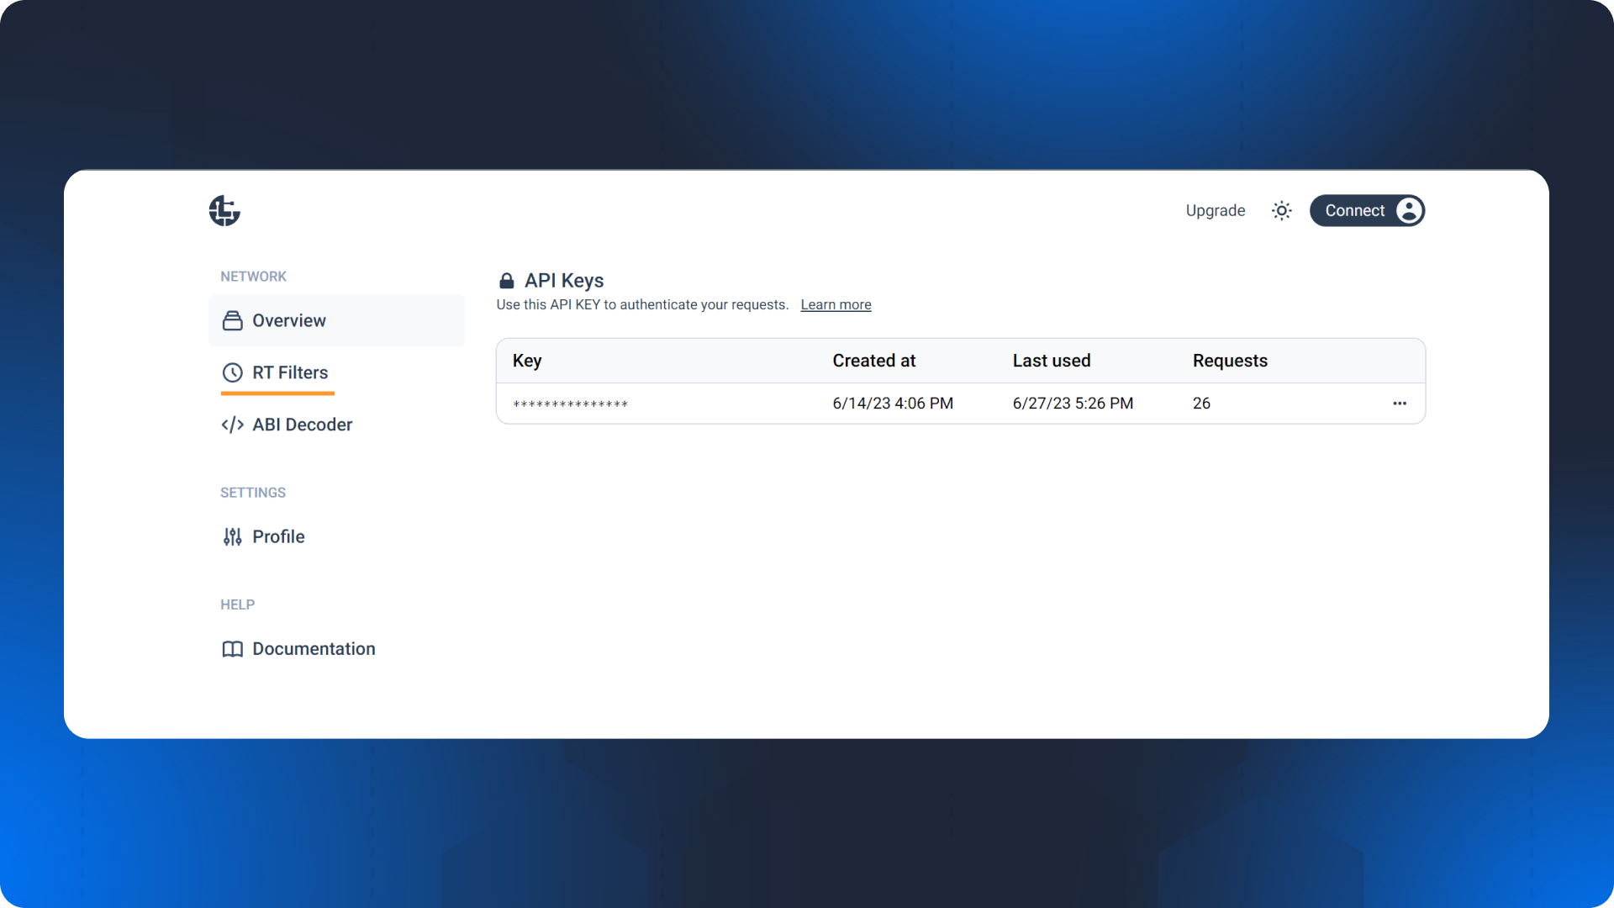This screenshot has width=1614, height=908.
Task: Click the user avatar icon
Action: point(1409,211)
